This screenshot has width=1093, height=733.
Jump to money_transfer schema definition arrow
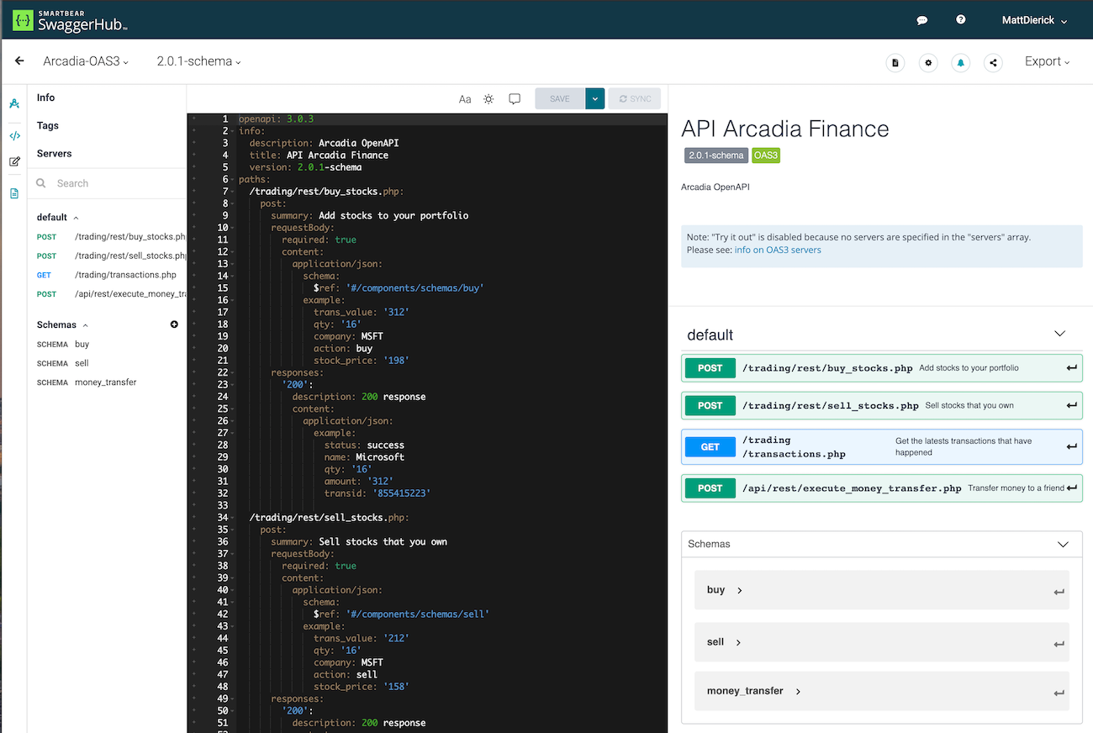point(1059,693)
